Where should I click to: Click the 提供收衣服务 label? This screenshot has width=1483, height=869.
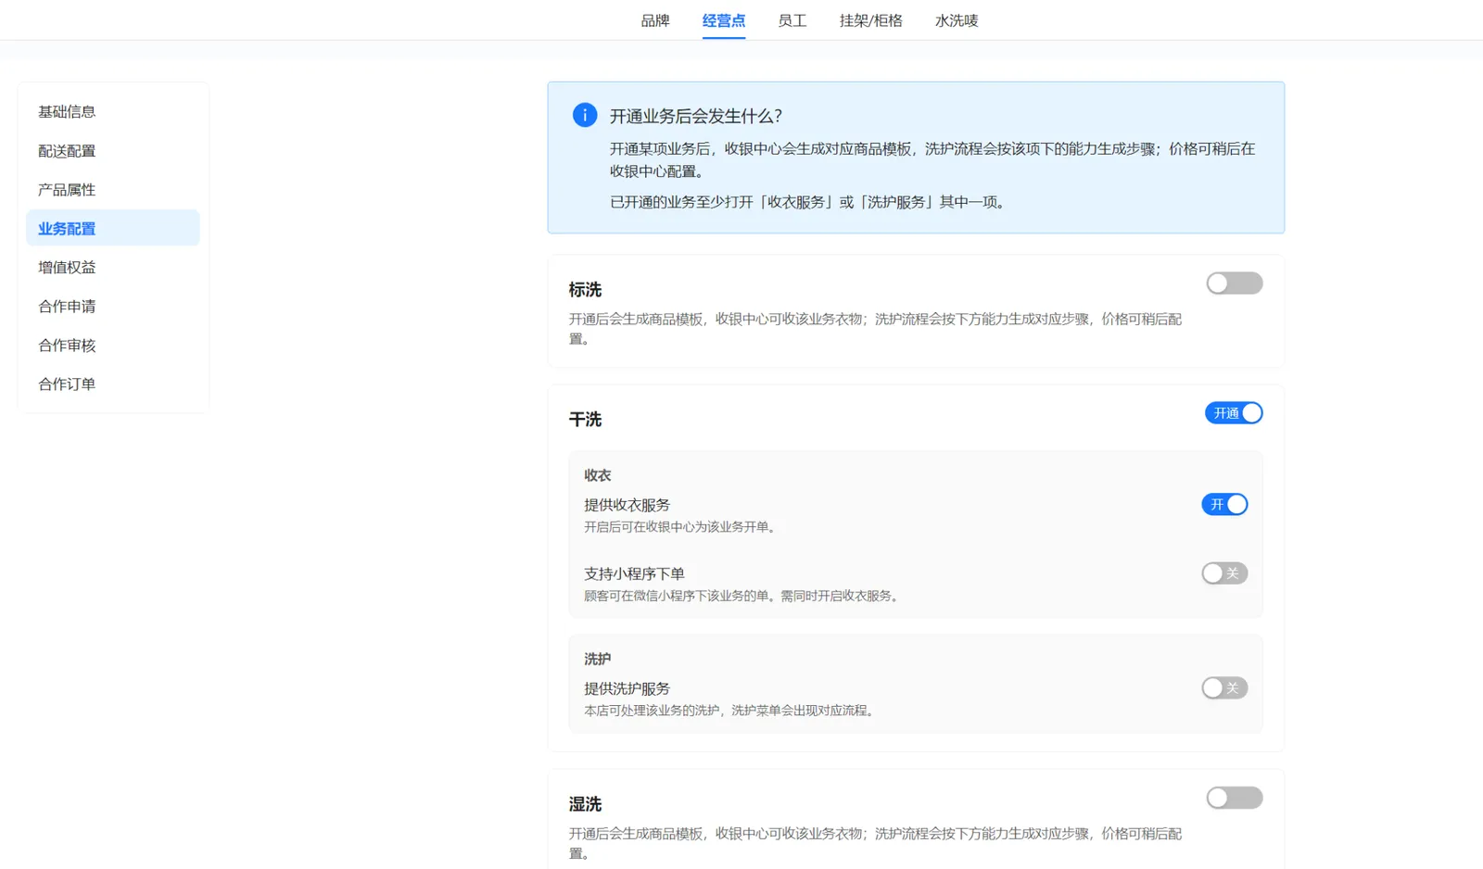pos(627,505)
